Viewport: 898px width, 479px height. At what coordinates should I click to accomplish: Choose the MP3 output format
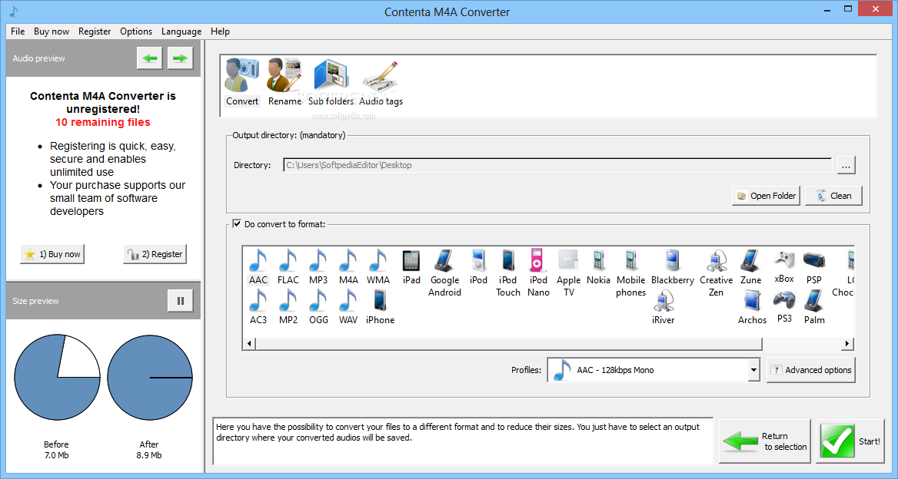pyautogui.click(x=318, y=267)
